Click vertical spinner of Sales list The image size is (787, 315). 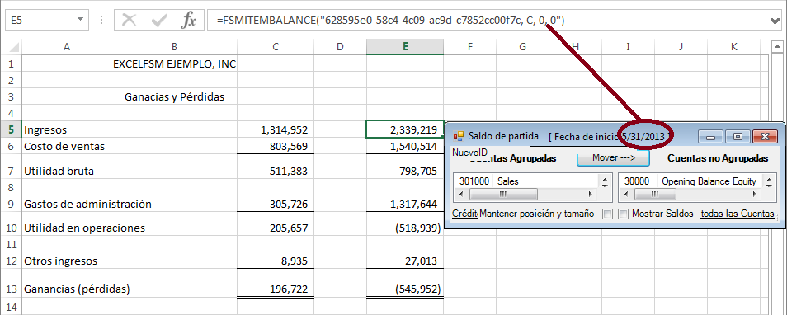click(x=606, y=181)
